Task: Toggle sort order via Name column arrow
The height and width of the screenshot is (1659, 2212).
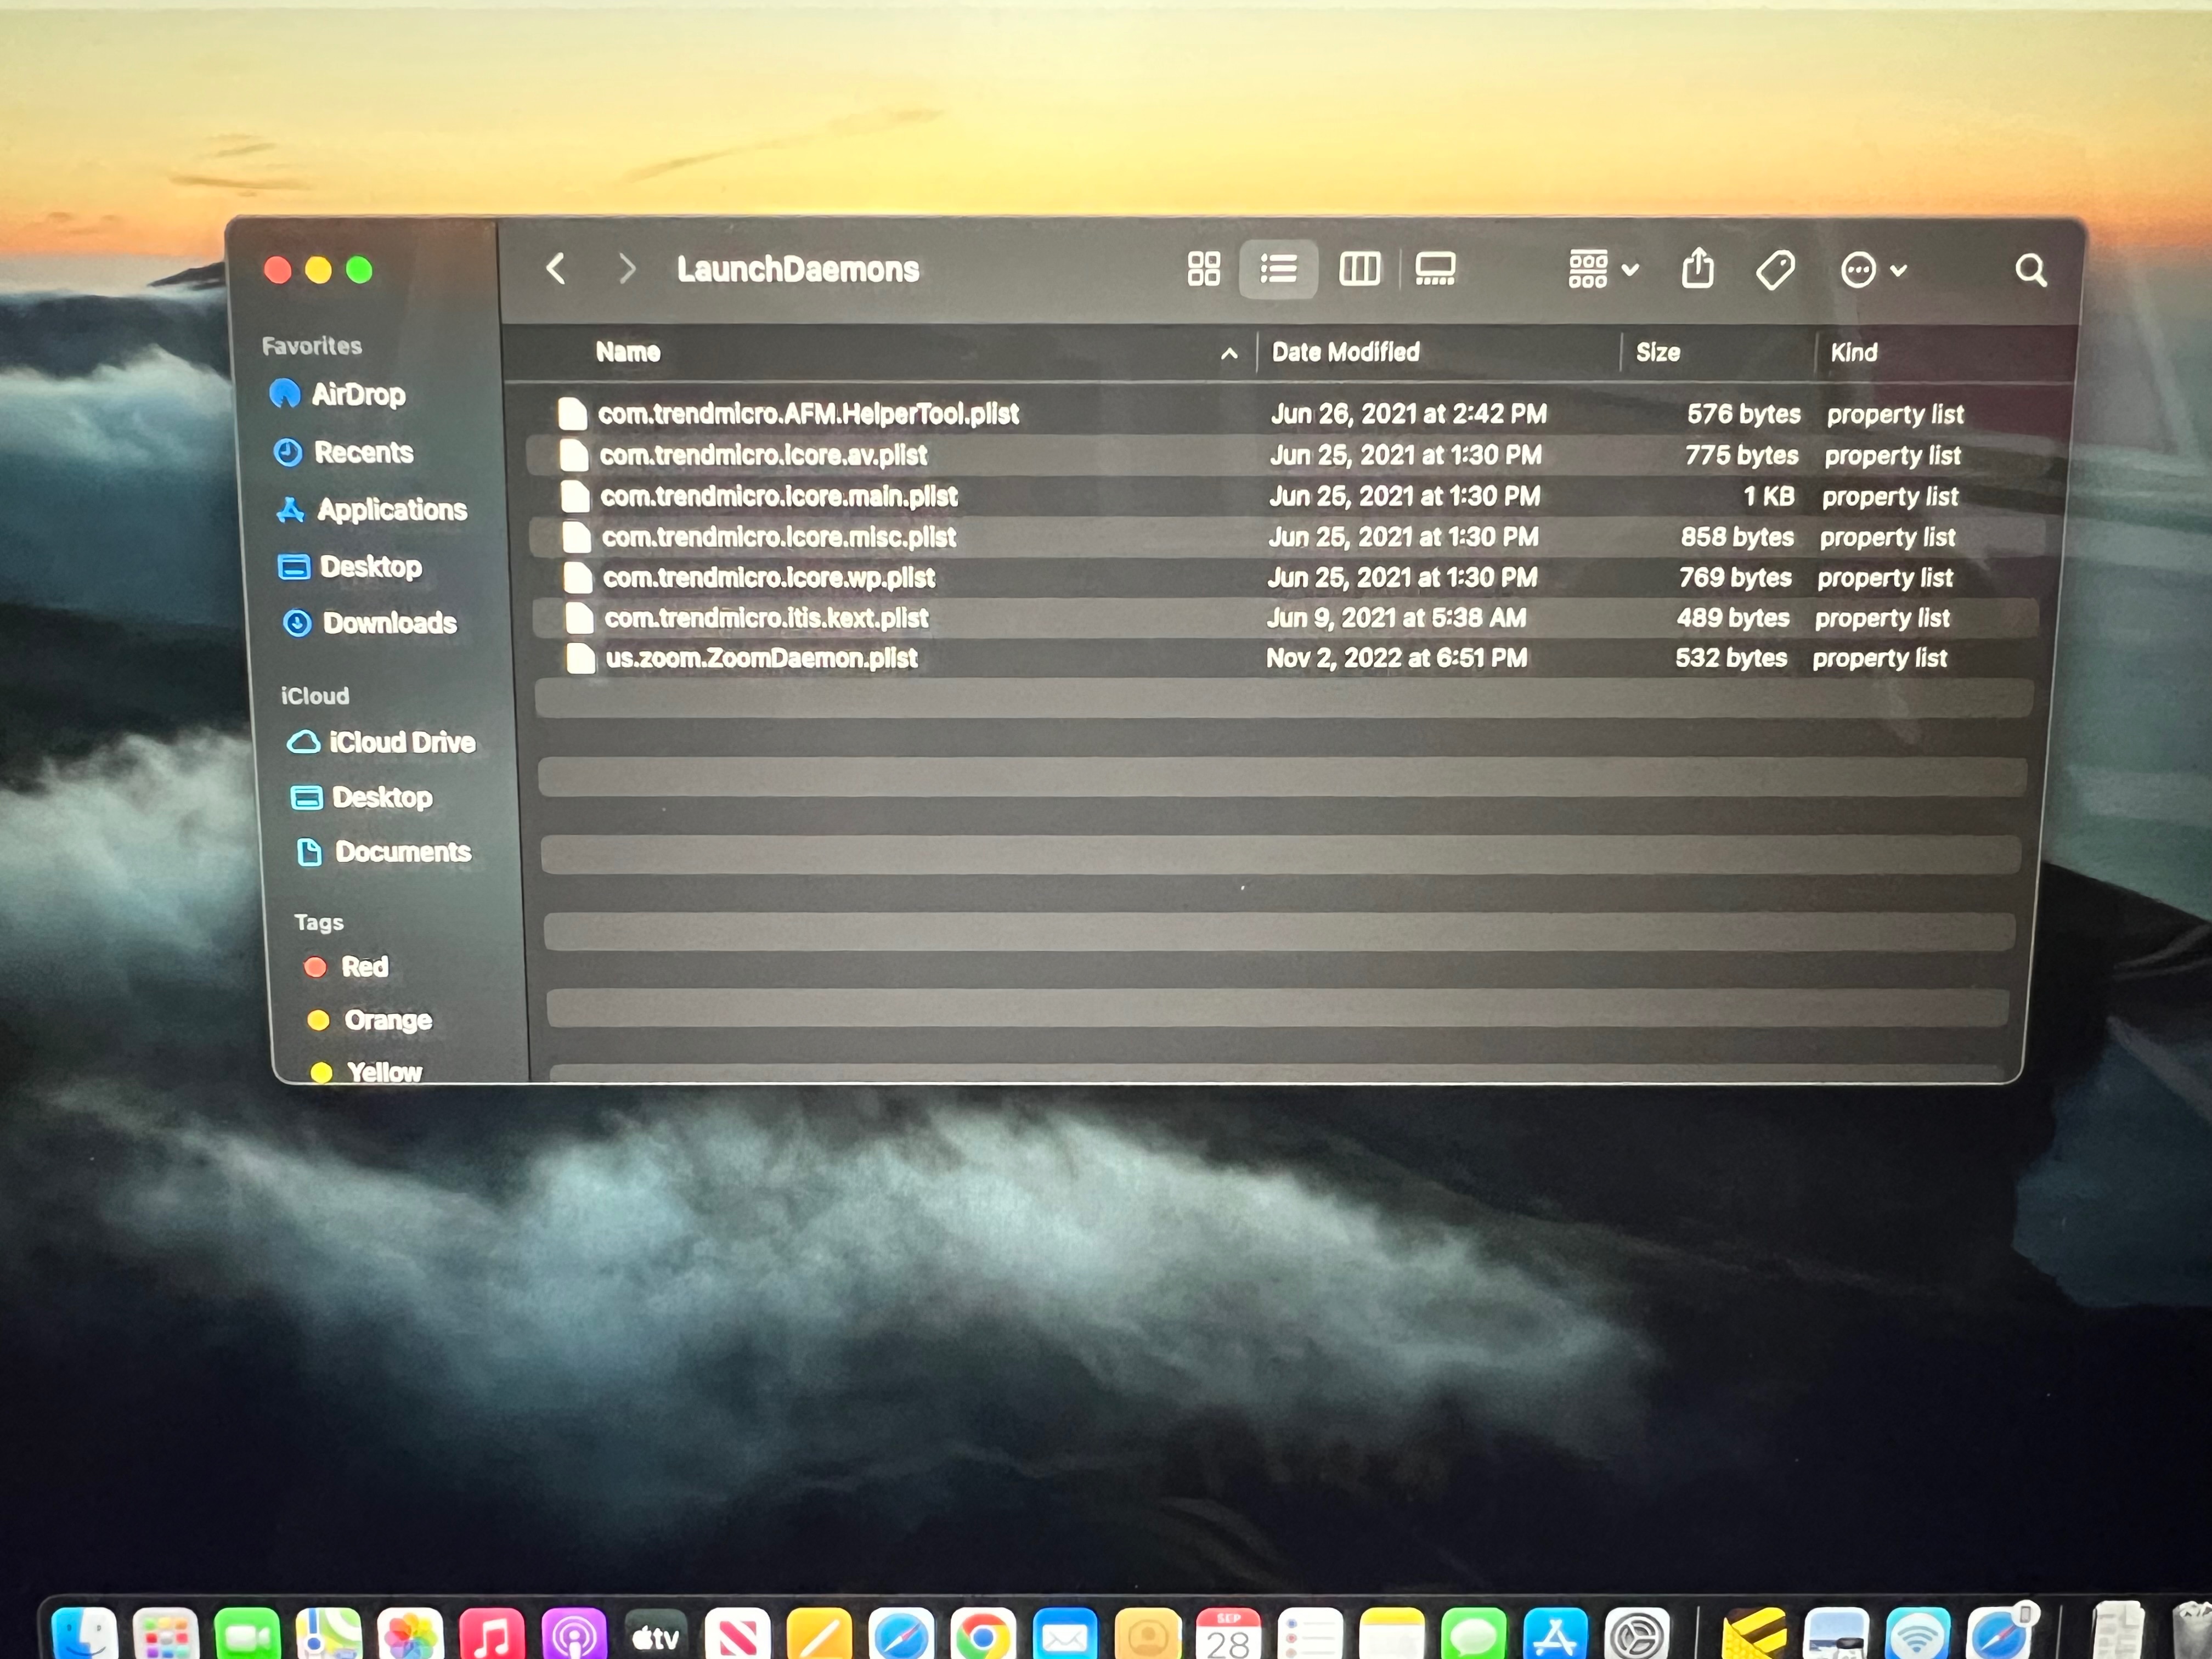Action: [1229, 353]
